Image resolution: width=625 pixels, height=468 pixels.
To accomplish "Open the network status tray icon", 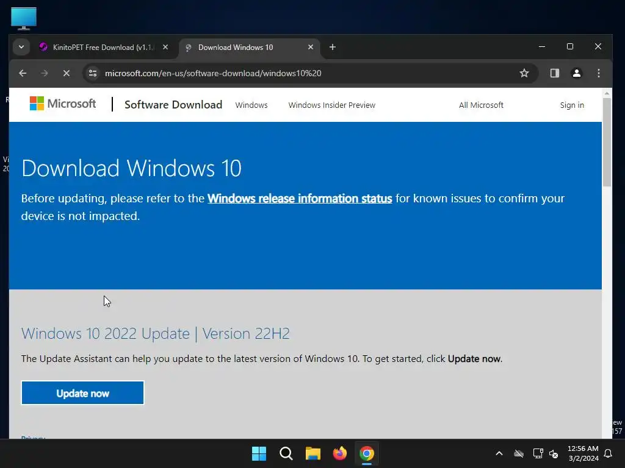I will pos(538,453).
